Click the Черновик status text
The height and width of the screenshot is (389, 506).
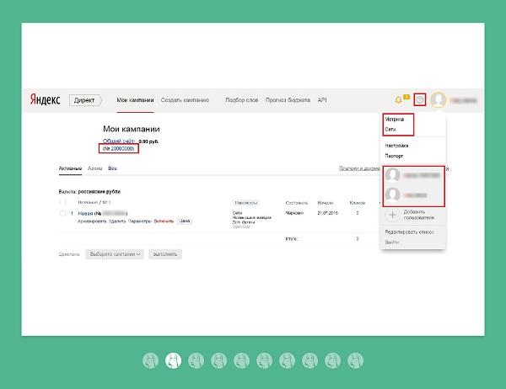click(294, 213)
